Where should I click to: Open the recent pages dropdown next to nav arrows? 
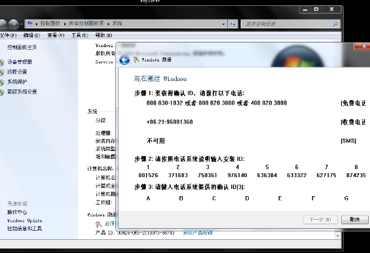[22, 24]
